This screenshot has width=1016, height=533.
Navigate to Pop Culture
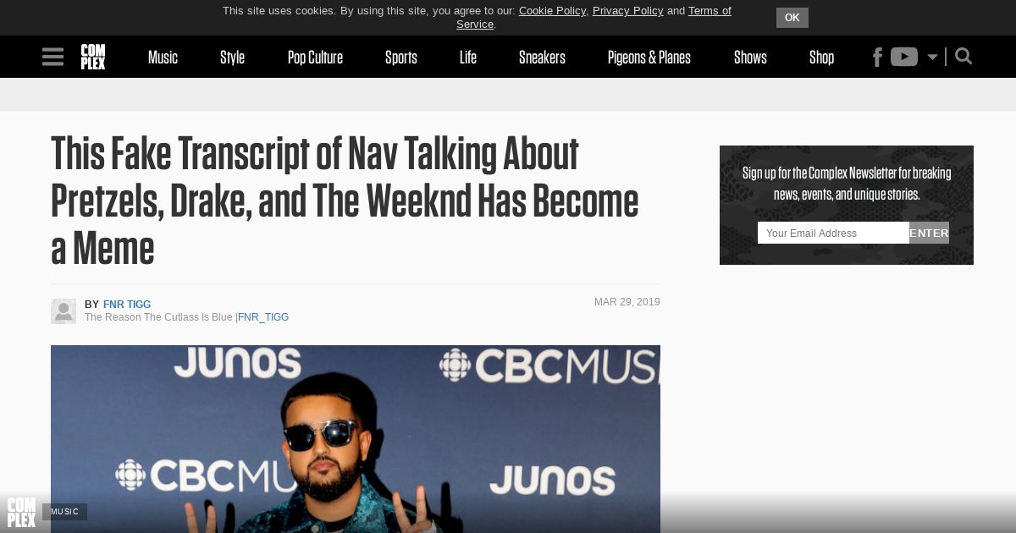[x=315, y=58]
